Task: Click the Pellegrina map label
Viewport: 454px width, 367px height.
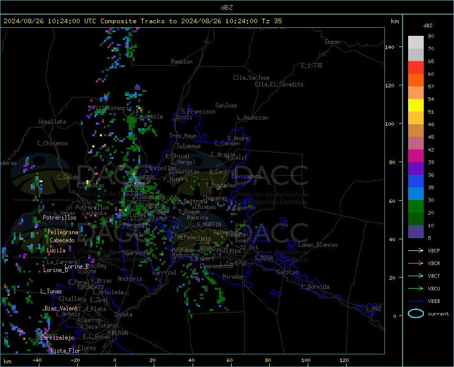Action: [x=63, y=232]
